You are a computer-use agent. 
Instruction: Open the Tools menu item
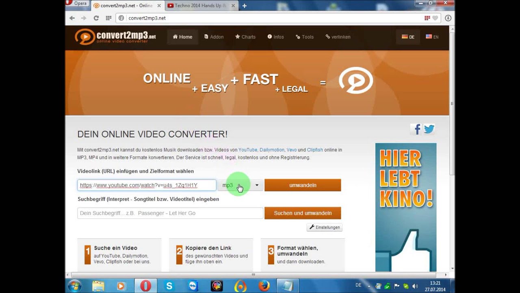(x=304, y=37)
